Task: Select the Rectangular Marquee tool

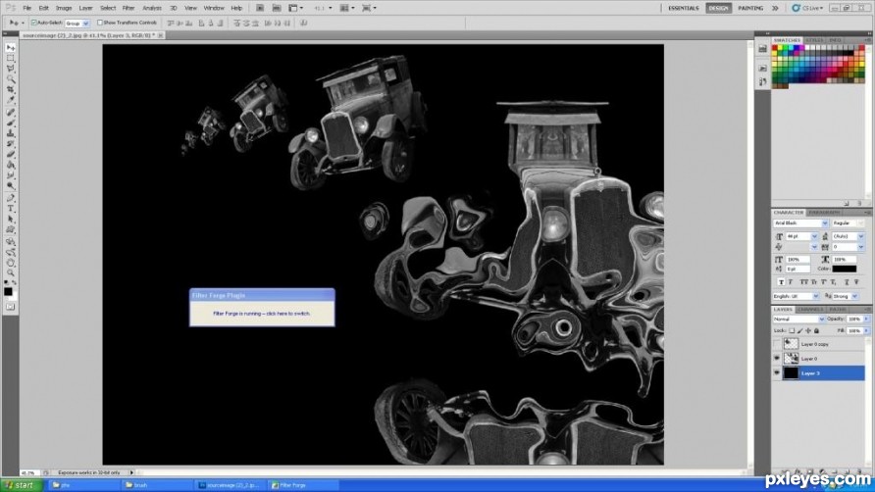Action: [x=11, y=59]
